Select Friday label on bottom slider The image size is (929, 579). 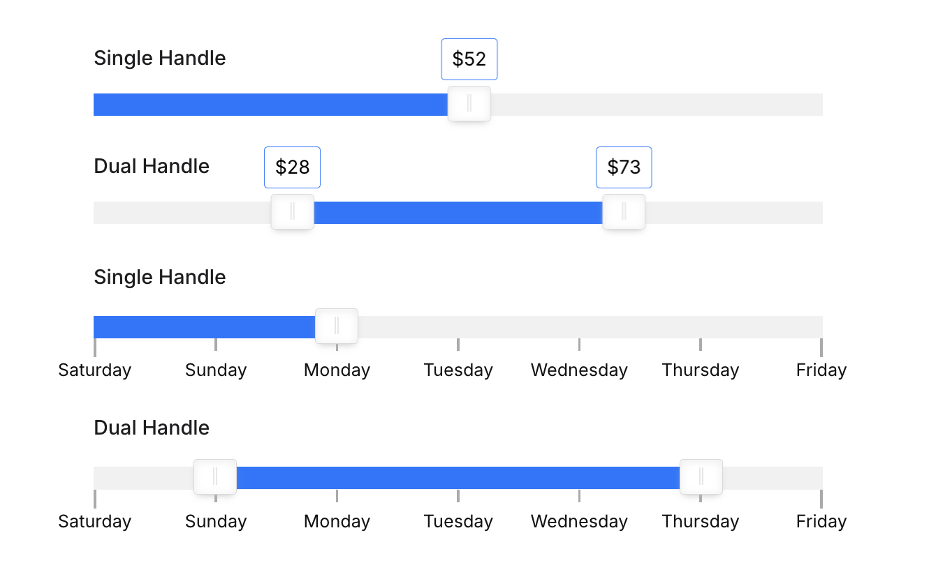[x=821, y=521]
